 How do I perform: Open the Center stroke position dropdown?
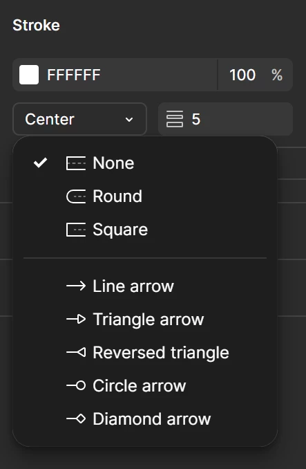79,119
